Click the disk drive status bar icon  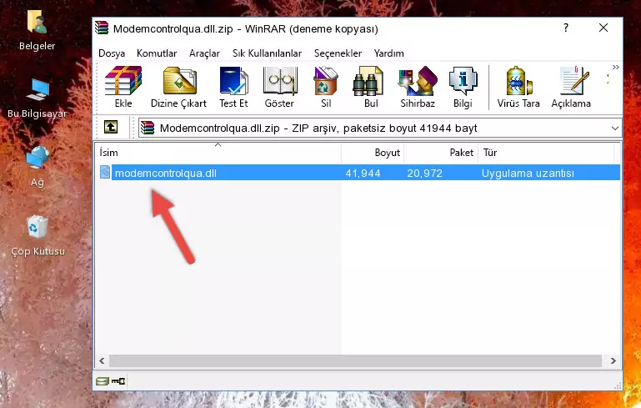103,381
